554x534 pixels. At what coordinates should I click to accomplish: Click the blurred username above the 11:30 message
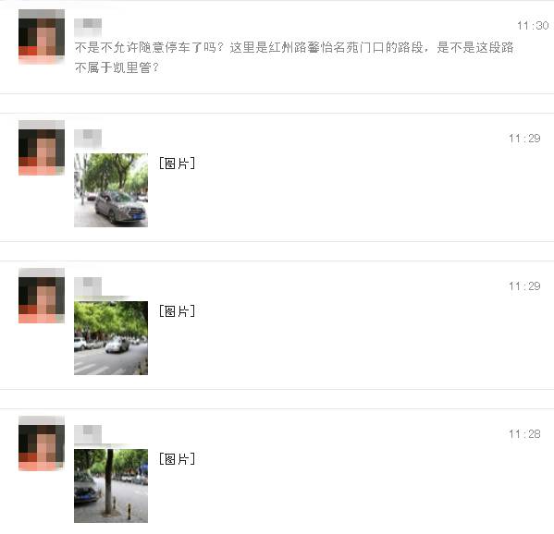tap(88, 26)
